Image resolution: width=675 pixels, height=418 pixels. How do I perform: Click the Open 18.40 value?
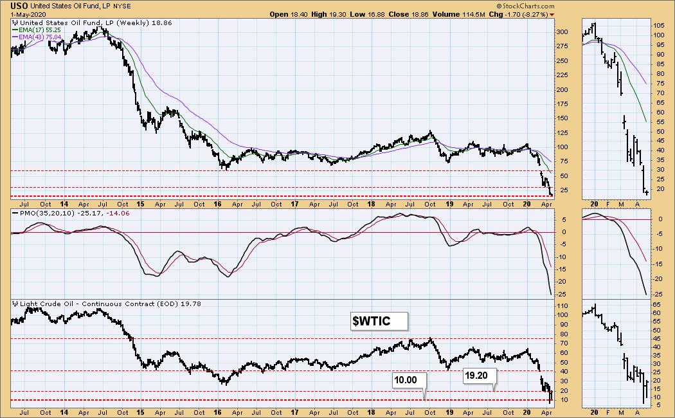click(x=289, y=14)
